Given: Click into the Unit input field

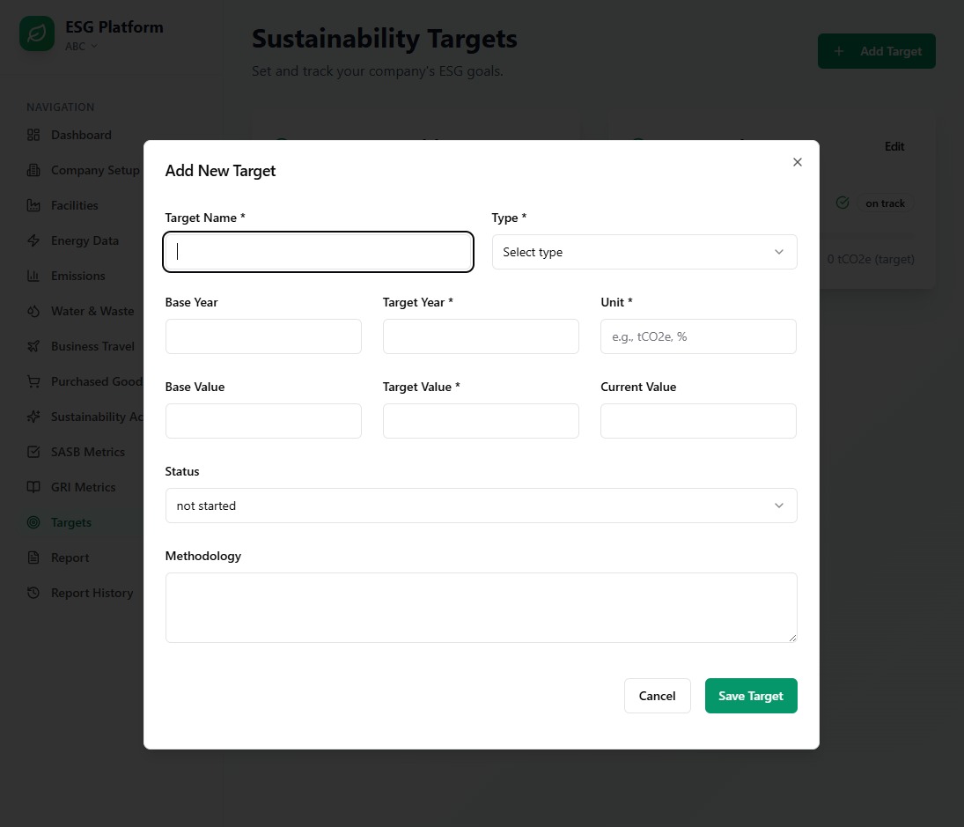Looking at the screenshot, I should 698,336.
